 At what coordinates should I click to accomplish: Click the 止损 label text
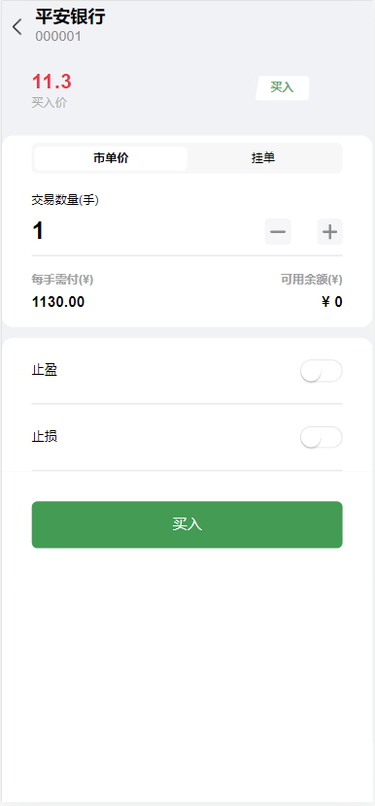coord(45,437)
